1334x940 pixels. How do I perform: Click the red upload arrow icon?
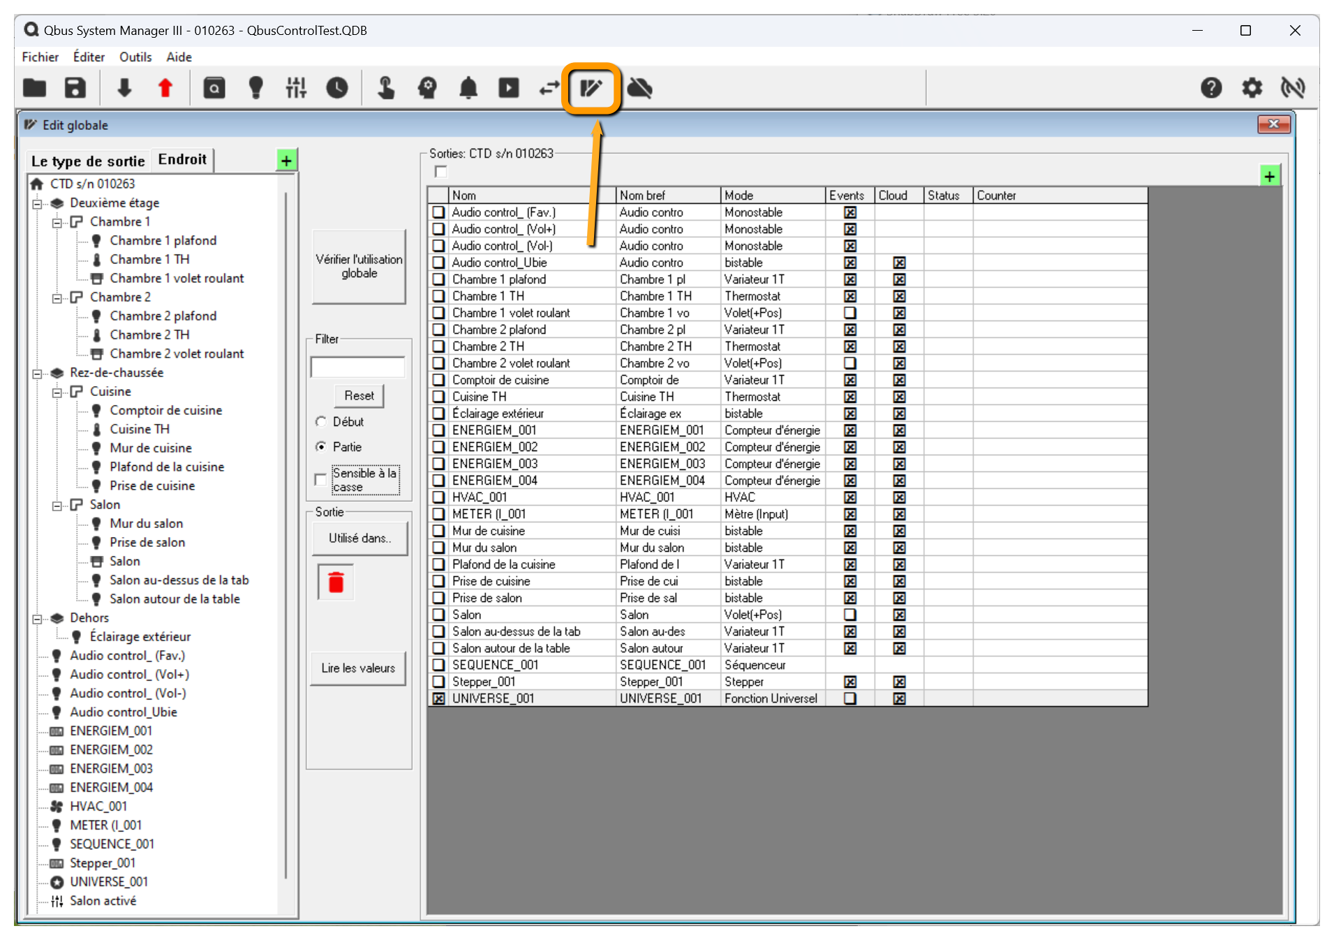[165, 88]
